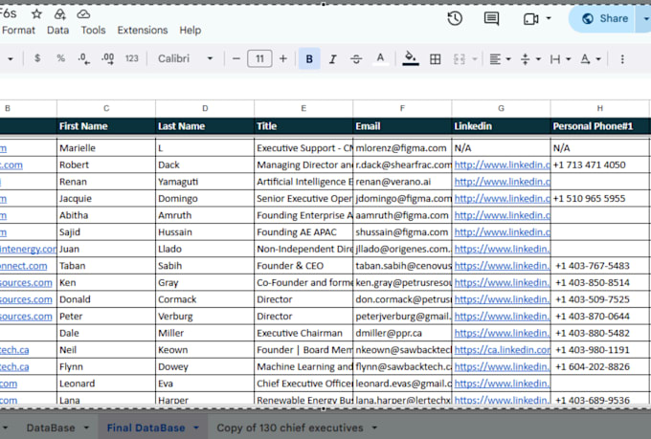651x439 pixels.
Task: Select the Final DataBase sheet tab
Action: click(x=146, y=428)
